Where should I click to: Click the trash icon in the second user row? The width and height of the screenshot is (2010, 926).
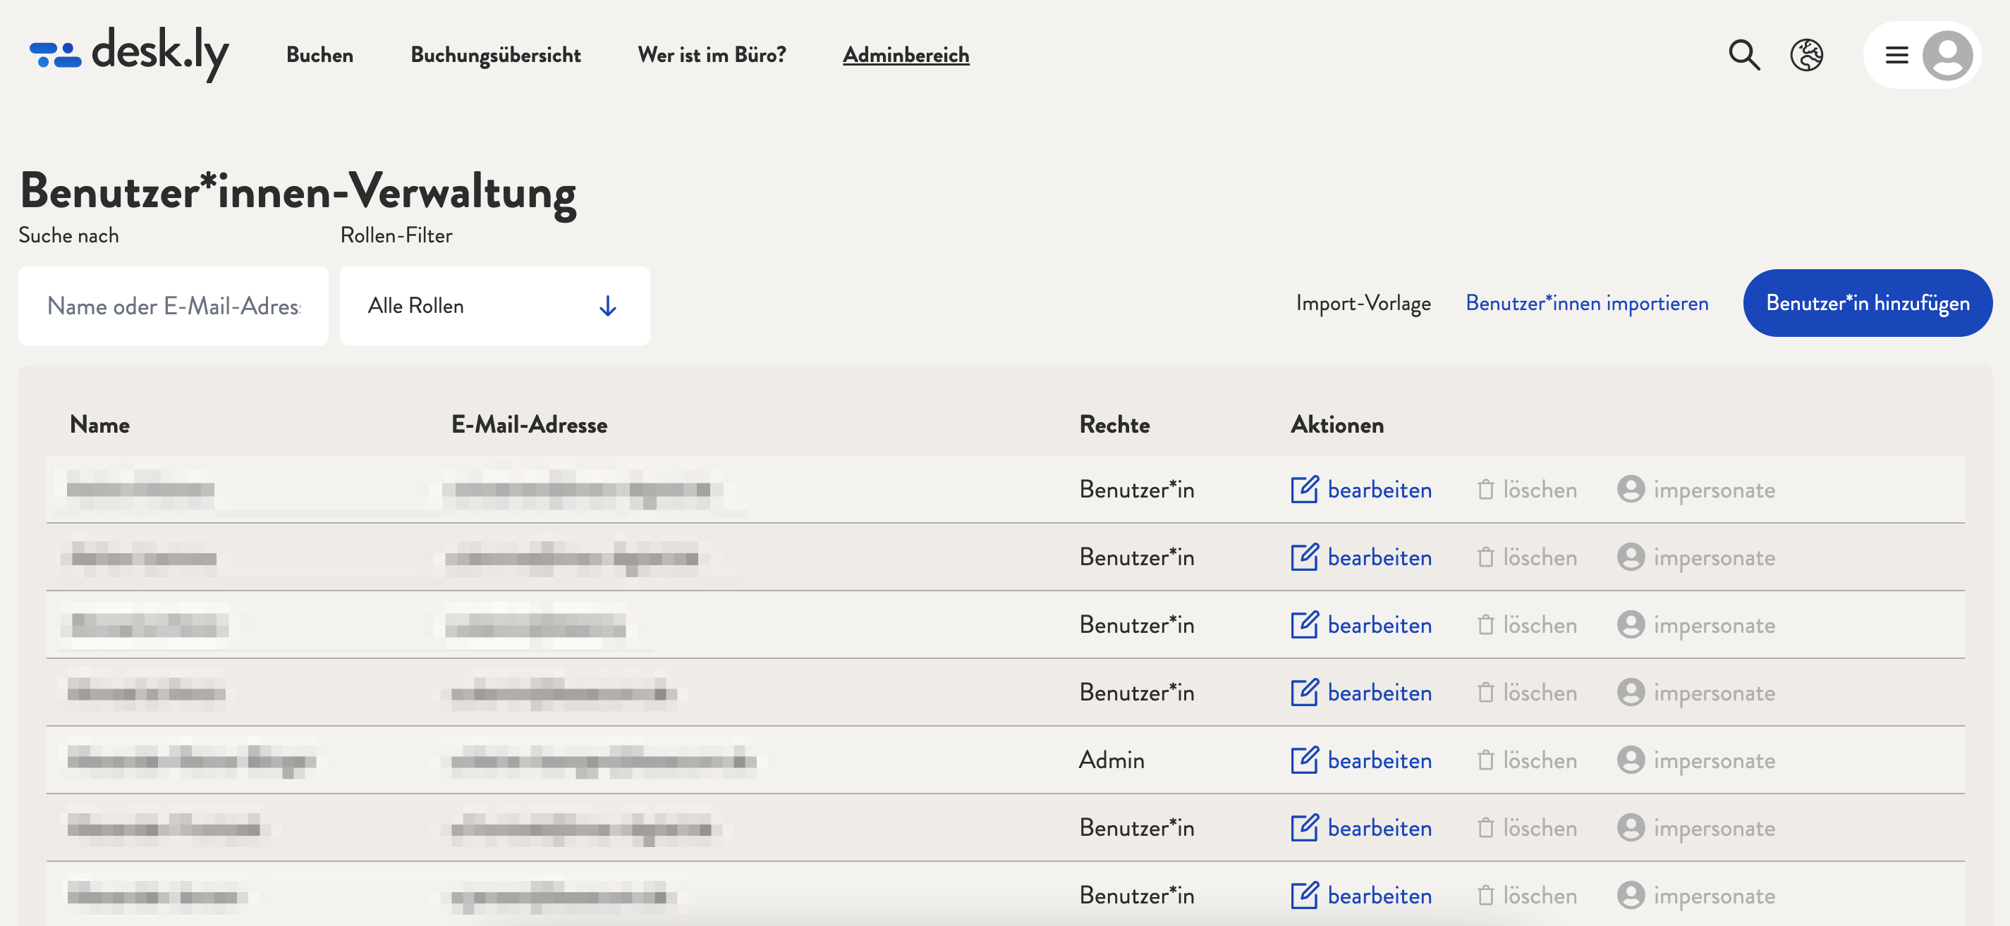click(x=1486, y=557)
